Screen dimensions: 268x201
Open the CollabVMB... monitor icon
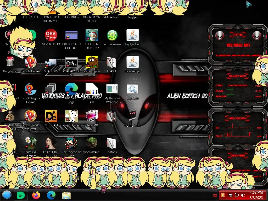(92, 116)
